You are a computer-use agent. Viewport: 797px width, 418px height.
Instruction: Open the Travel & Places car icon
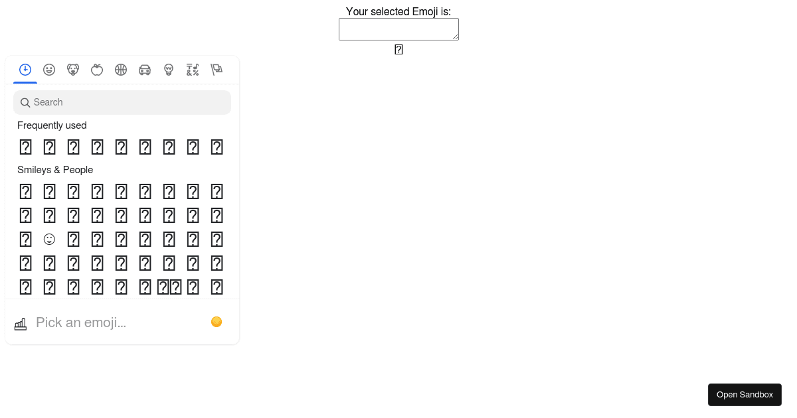coord(145,70)
